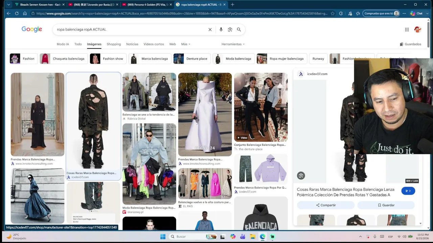
Task: Bookmark this page with the star icon
Action: (333, 13)
